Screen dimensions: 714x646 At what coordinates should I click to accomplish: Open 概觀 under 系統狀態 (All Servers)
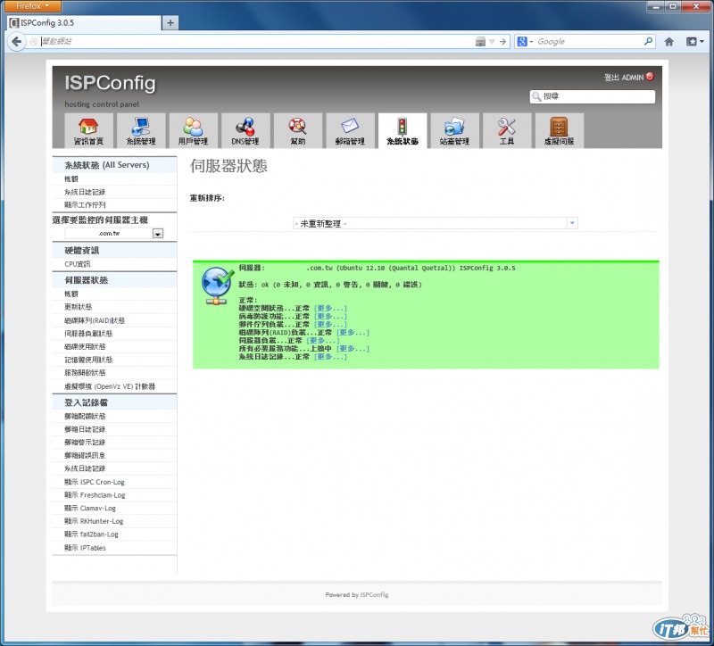click(71, 179)
